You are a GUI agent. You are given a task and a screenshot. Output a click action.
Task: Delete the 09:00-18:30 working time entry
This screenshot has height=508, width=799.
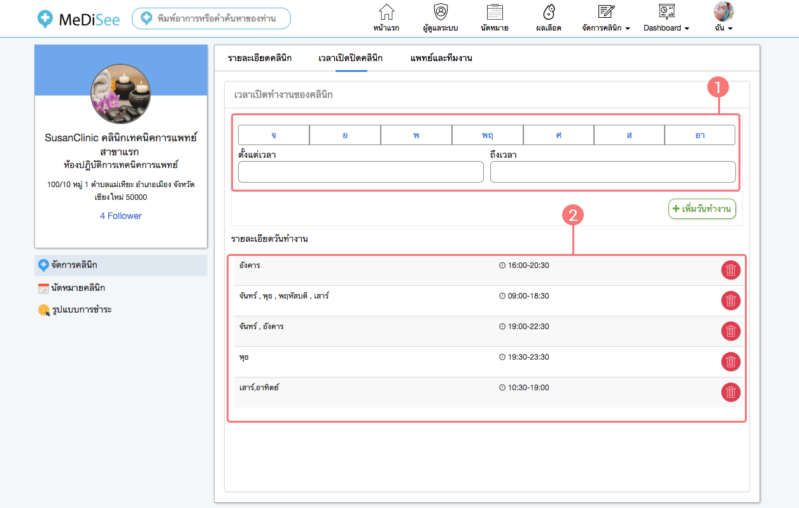[731, 300]
